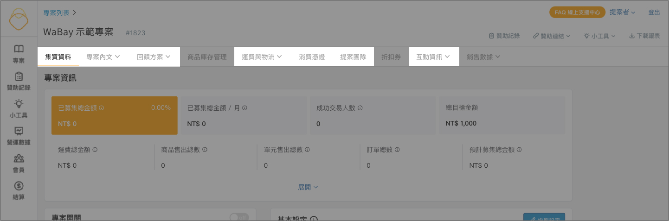Open the 專案 sidebar book icon
This screenshot has height=221, width=669.
click(x=19, y=49)
